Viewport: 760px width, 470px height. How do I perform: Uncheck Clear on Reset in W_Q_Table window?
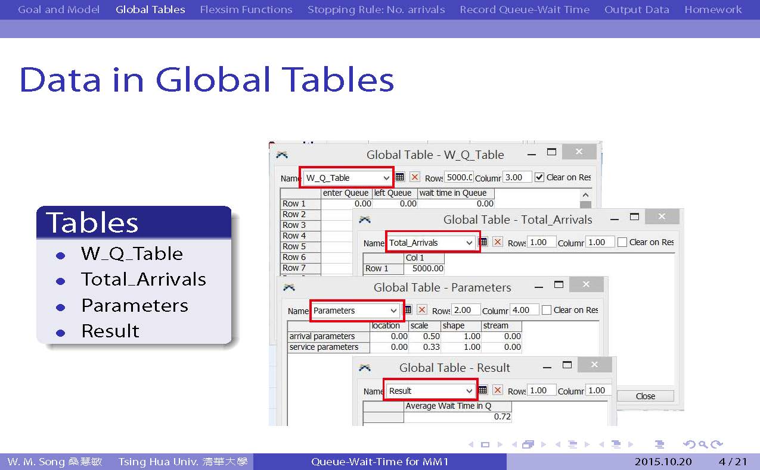[x=539, y=177]
